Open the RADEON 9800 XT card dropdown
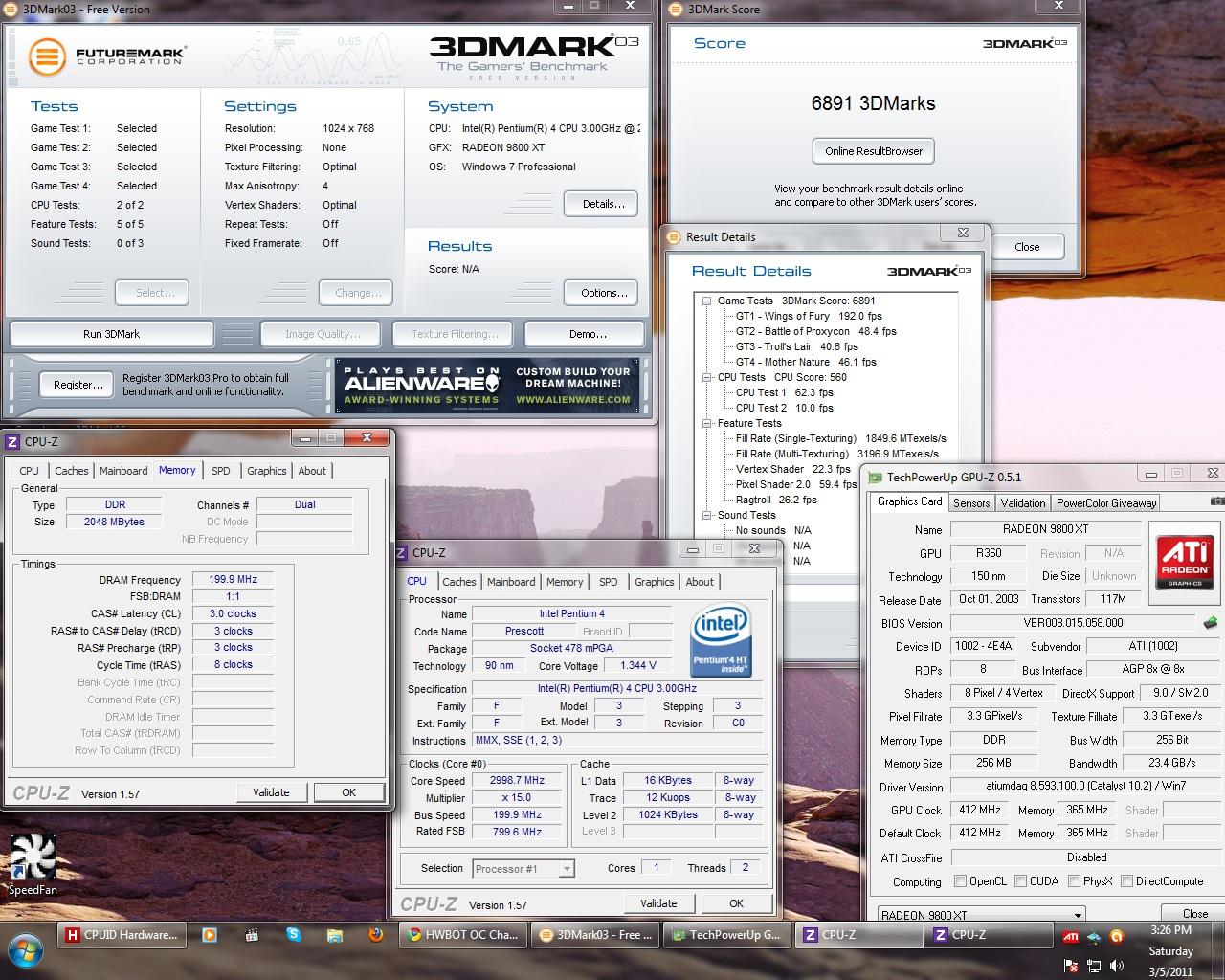Image resolution: width=1225 pixels, height=980 pixels. tap(981, 915)
